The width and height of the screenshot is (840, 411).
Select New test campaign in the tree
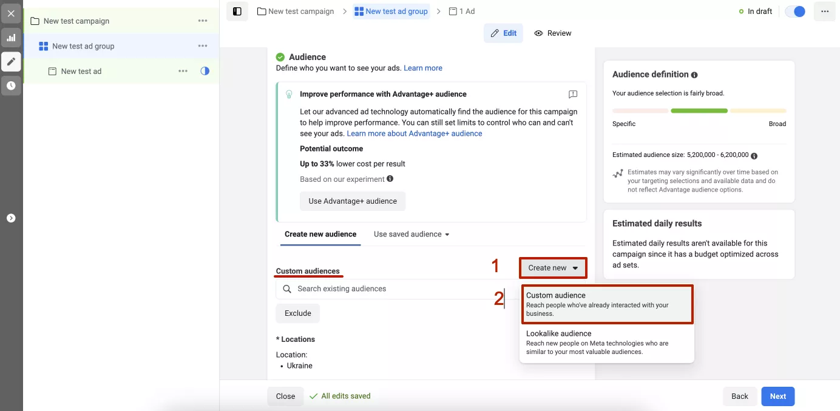76,21
